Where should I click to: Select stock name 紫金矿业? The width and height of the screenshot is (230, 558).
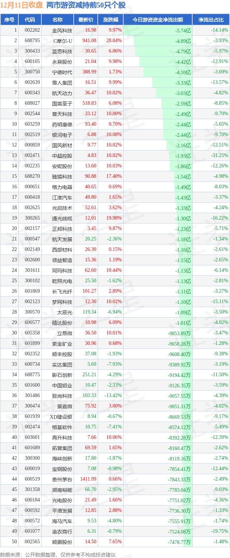click(62, 343)
